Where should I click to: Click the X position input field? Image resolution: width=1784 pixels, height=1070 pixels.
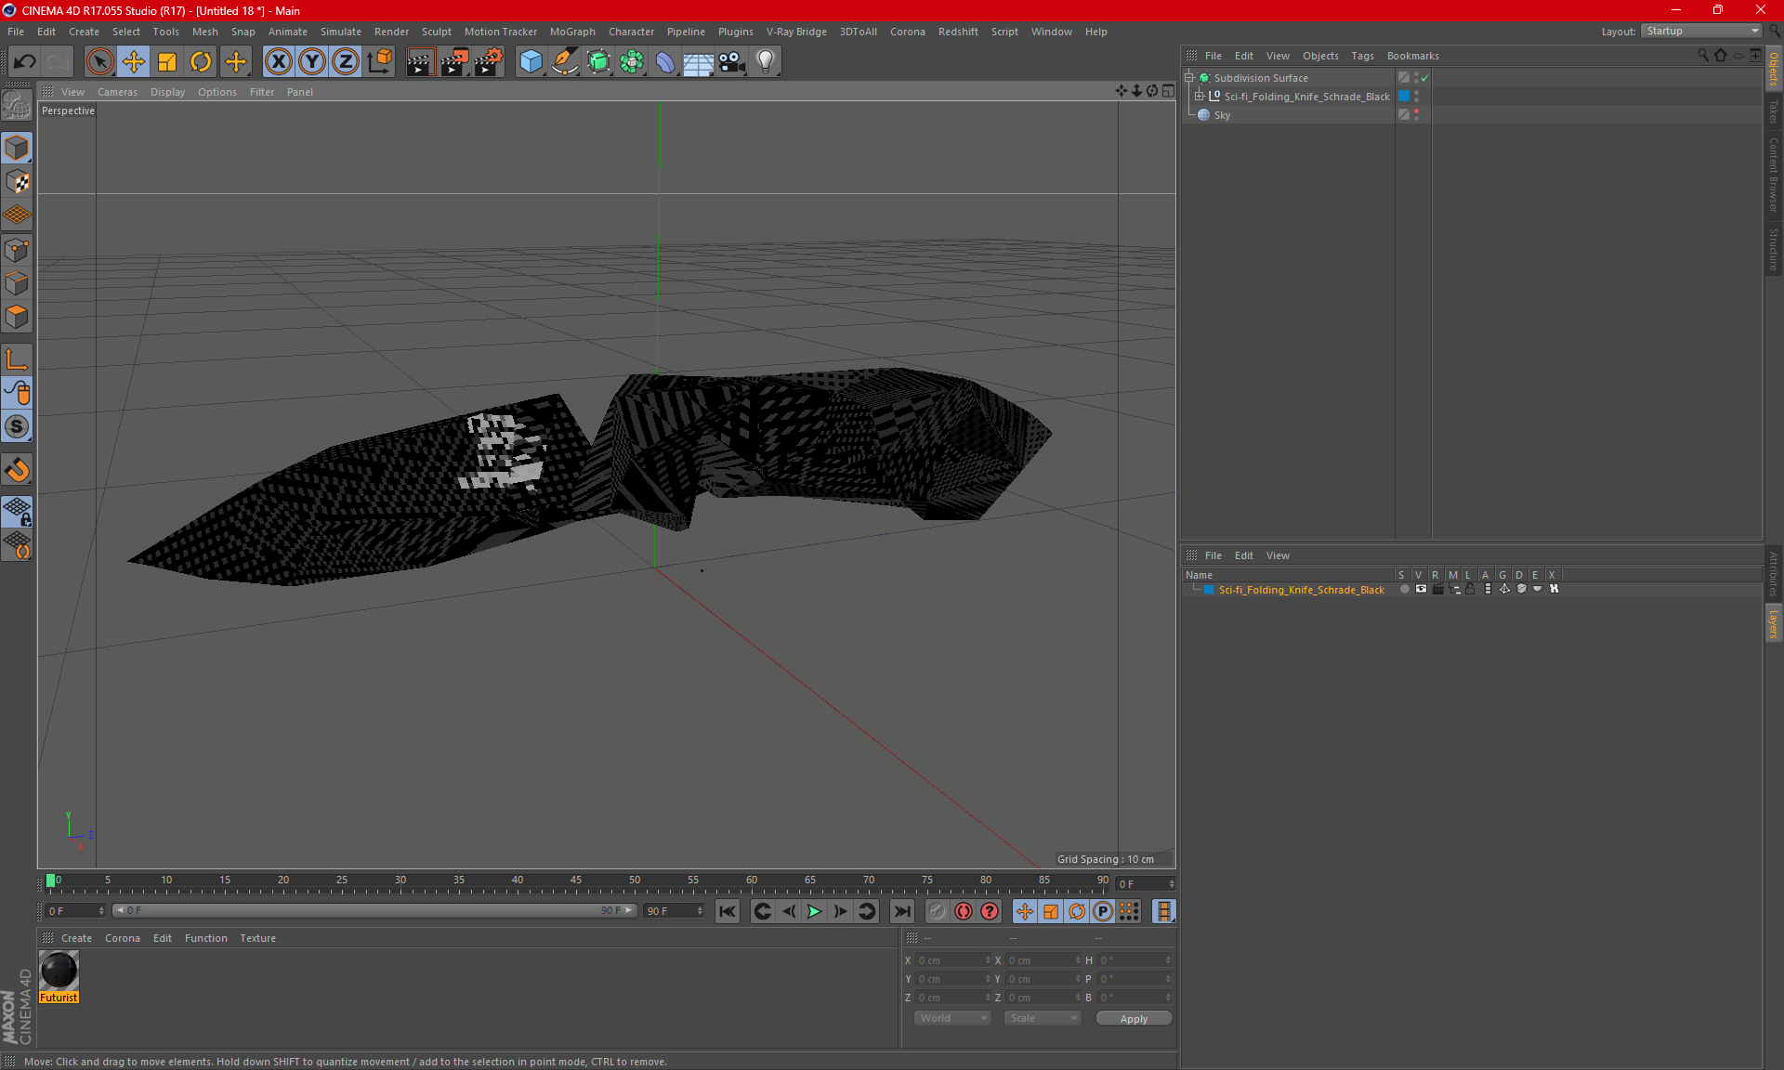click(x=952, y=960)
